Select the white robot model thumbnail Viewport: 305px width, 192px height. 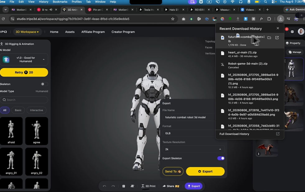(x=294, y=69)
